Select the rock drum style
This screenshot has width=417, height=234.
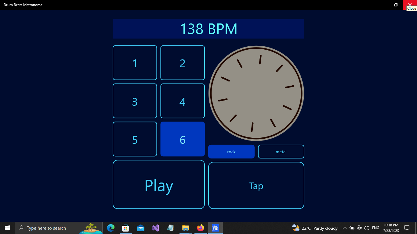(231, 151)
